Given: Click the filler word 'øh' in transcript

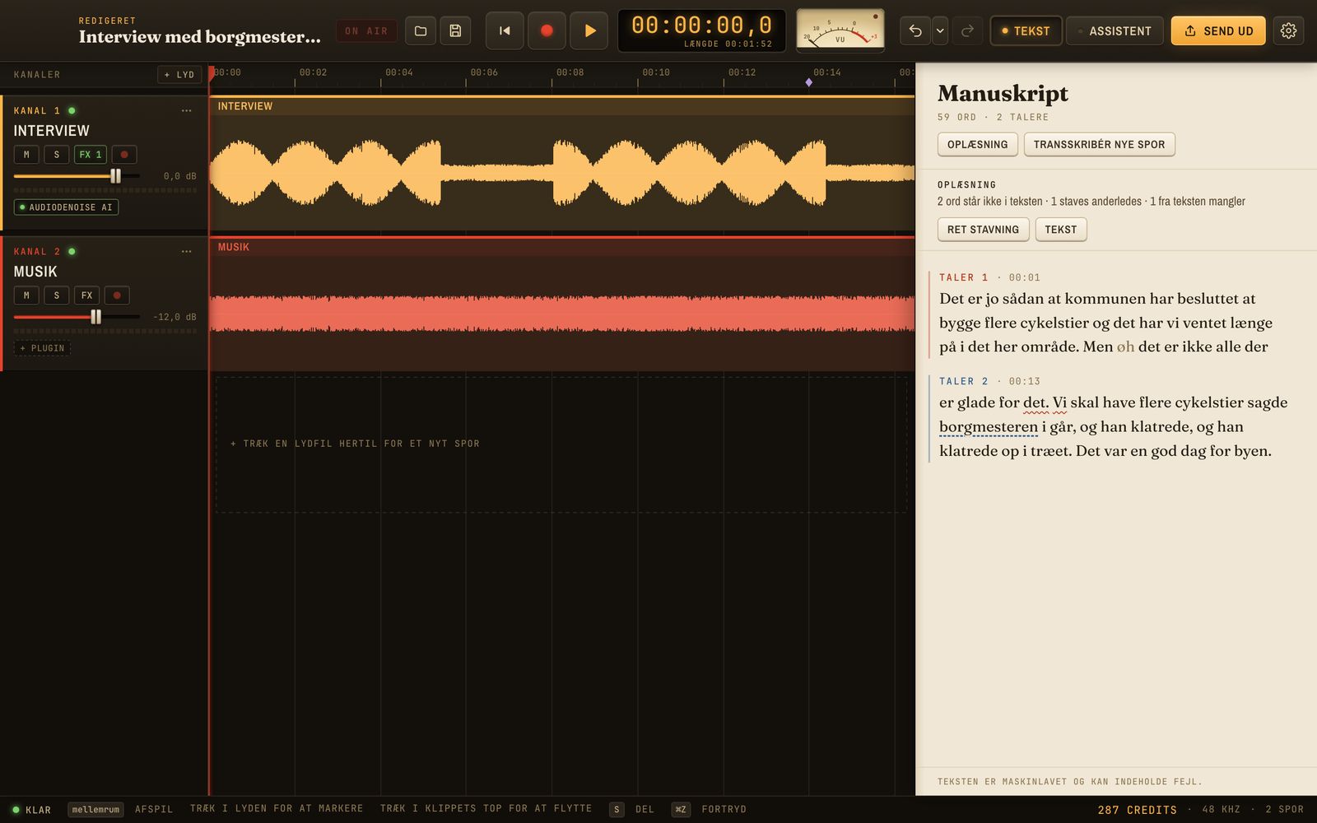Looking at the screenshot, I should pyautogui.click(x=1125, y=346).
